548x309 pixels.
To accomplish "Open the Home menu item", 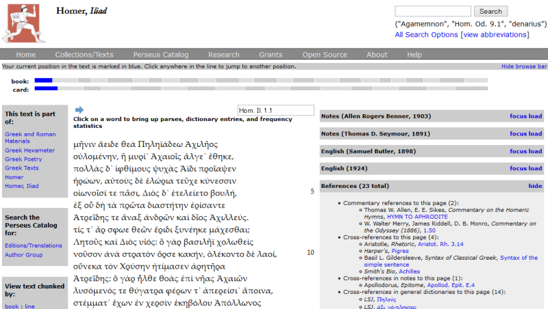I will (x=26, y=55).
